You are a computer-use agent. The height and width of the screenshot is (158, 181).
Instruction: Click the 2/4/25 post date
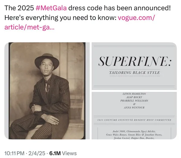click(x=37, y=153)
